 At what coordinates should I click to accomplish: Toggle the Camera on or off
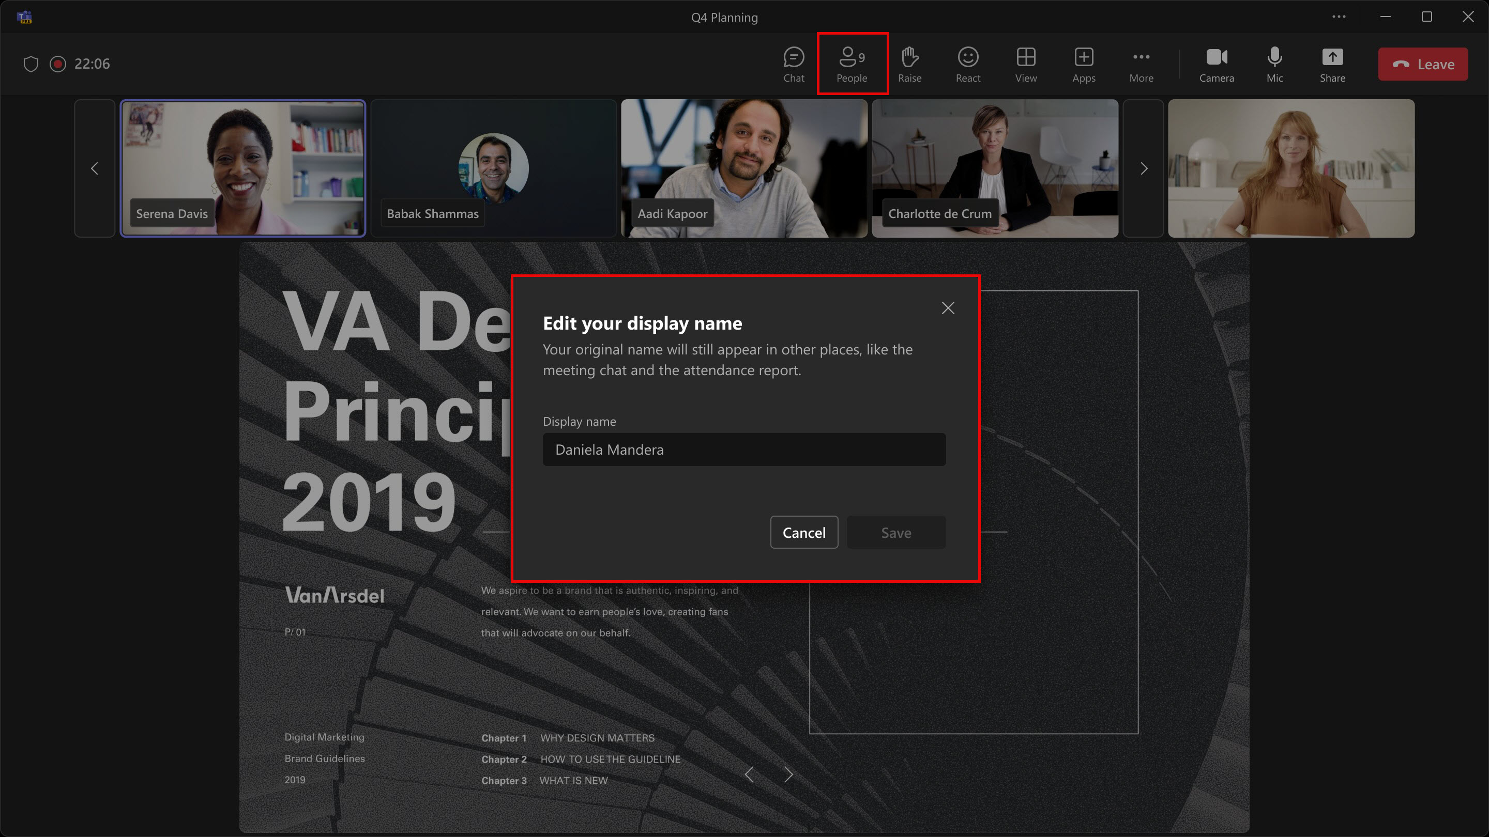pyautogui.click(x=1216, y=64)
